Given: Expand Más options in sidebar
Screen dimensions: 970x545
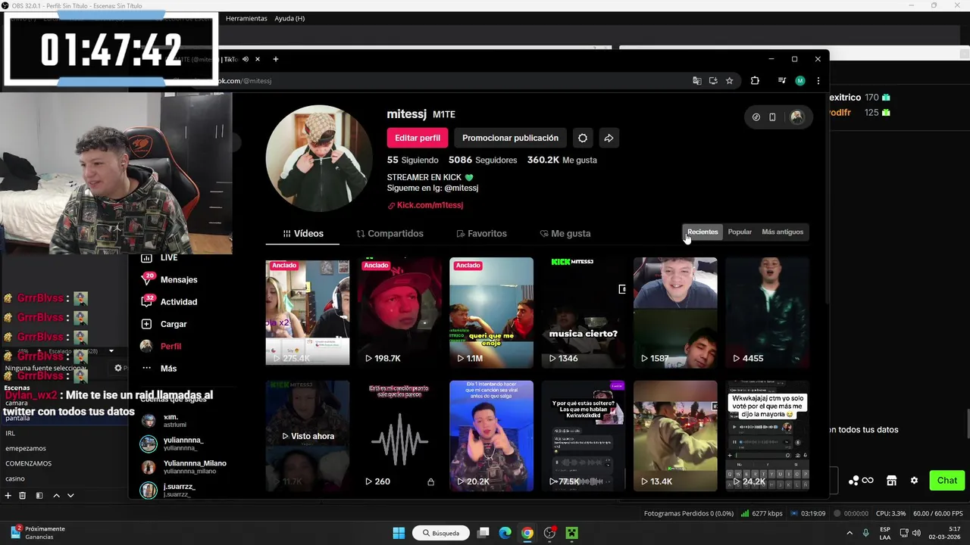Looking at the screenshot, I should (159, 369).
